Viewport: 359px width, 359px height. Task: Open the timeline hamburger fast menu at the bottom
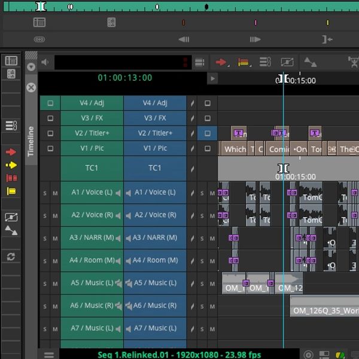click(49, 355)
